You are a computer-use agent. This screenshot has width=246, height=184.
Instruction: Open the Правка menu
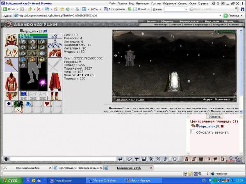pos(122,3)
